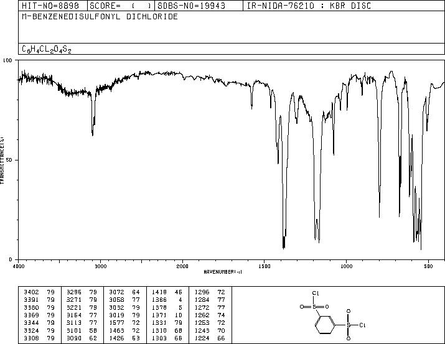Click the 3000 tick on wavenumber axis
The width and height of the screenshot is (445, 344).
[x=100, y=266]
